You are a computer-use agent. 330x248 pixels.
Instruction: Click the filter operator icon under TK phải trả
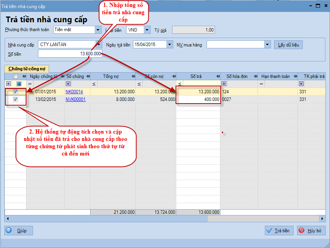click(x=301, y=84)
